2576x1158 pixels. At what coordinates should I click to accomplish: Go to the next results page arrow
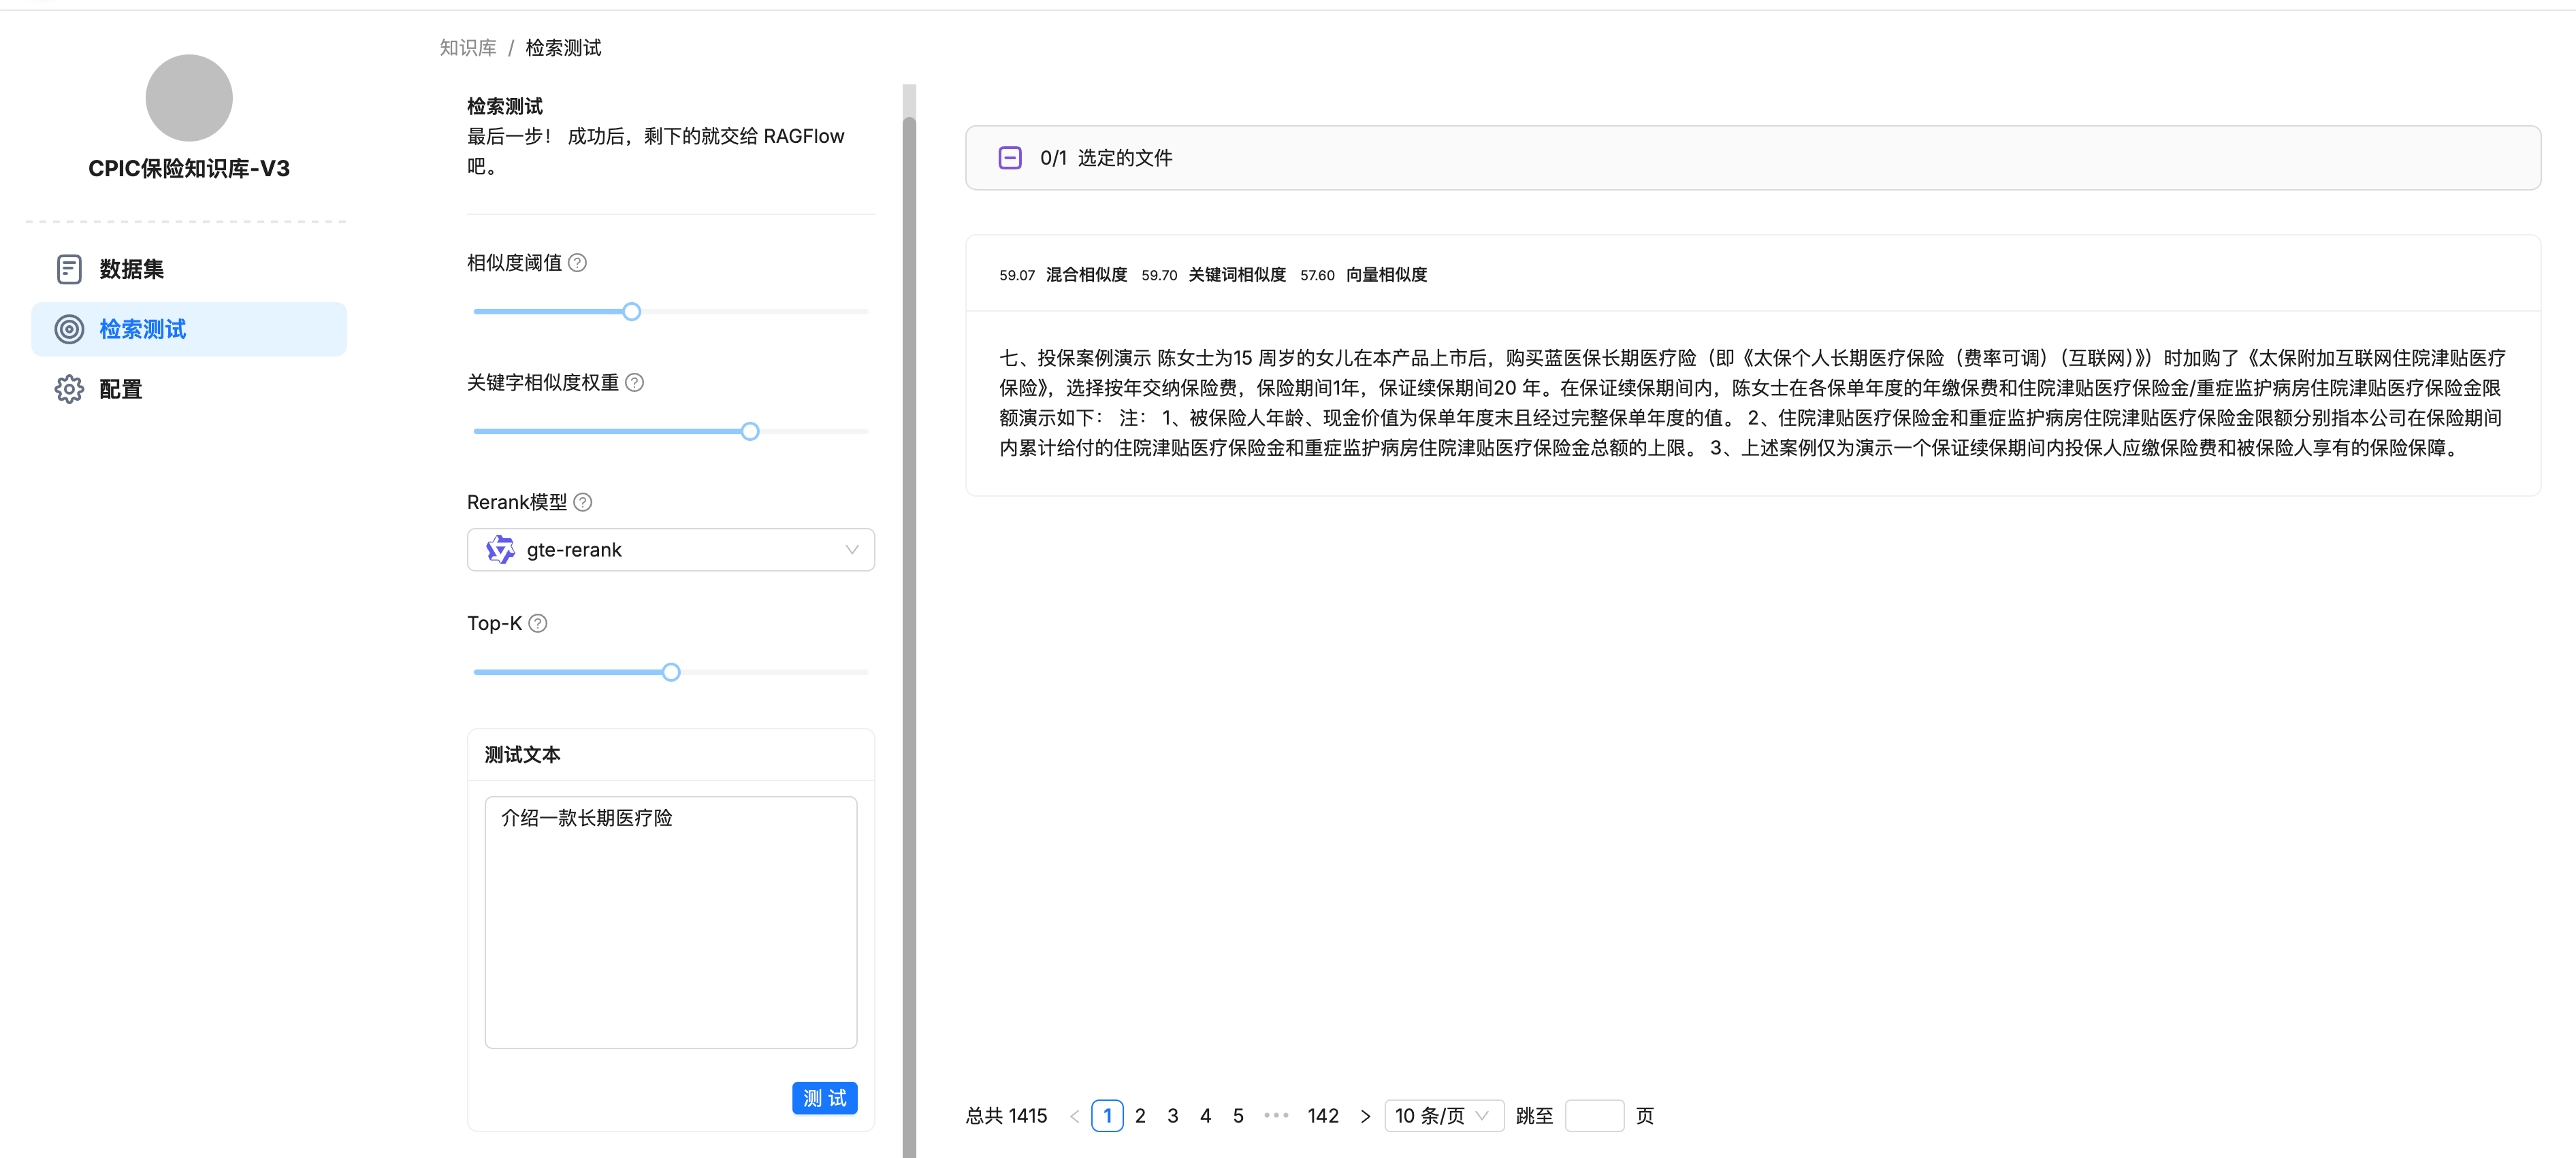coord(1365,1116)
